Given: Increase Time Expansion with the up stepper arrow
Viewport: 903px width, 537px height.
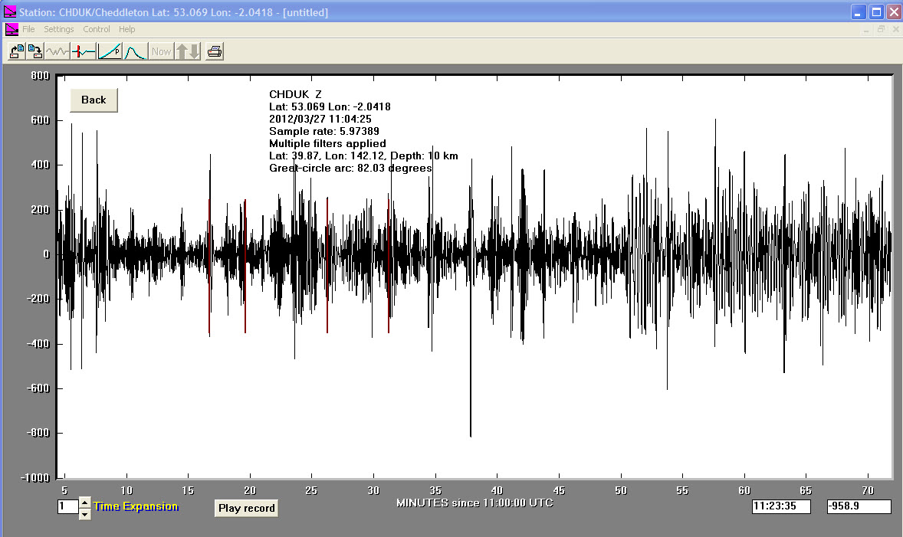Looking at the screenshot, I should 84,503.
